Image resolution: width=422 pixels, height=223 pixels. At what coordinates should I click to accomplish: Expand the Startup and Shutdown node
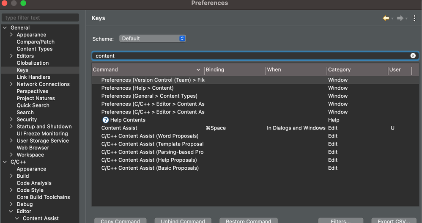[11, 127]
